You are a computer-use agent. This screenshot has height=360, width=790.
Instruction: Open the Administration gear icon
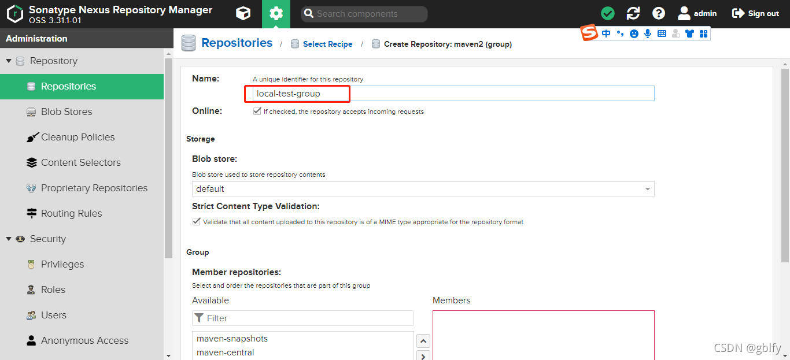276,14
